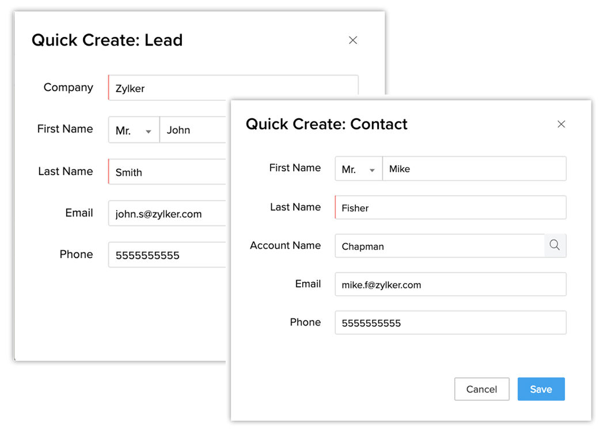Screen dimensions: 608x438
Task: Click the Account Name field containing Chapman
Action: click(x=439, y=246)
